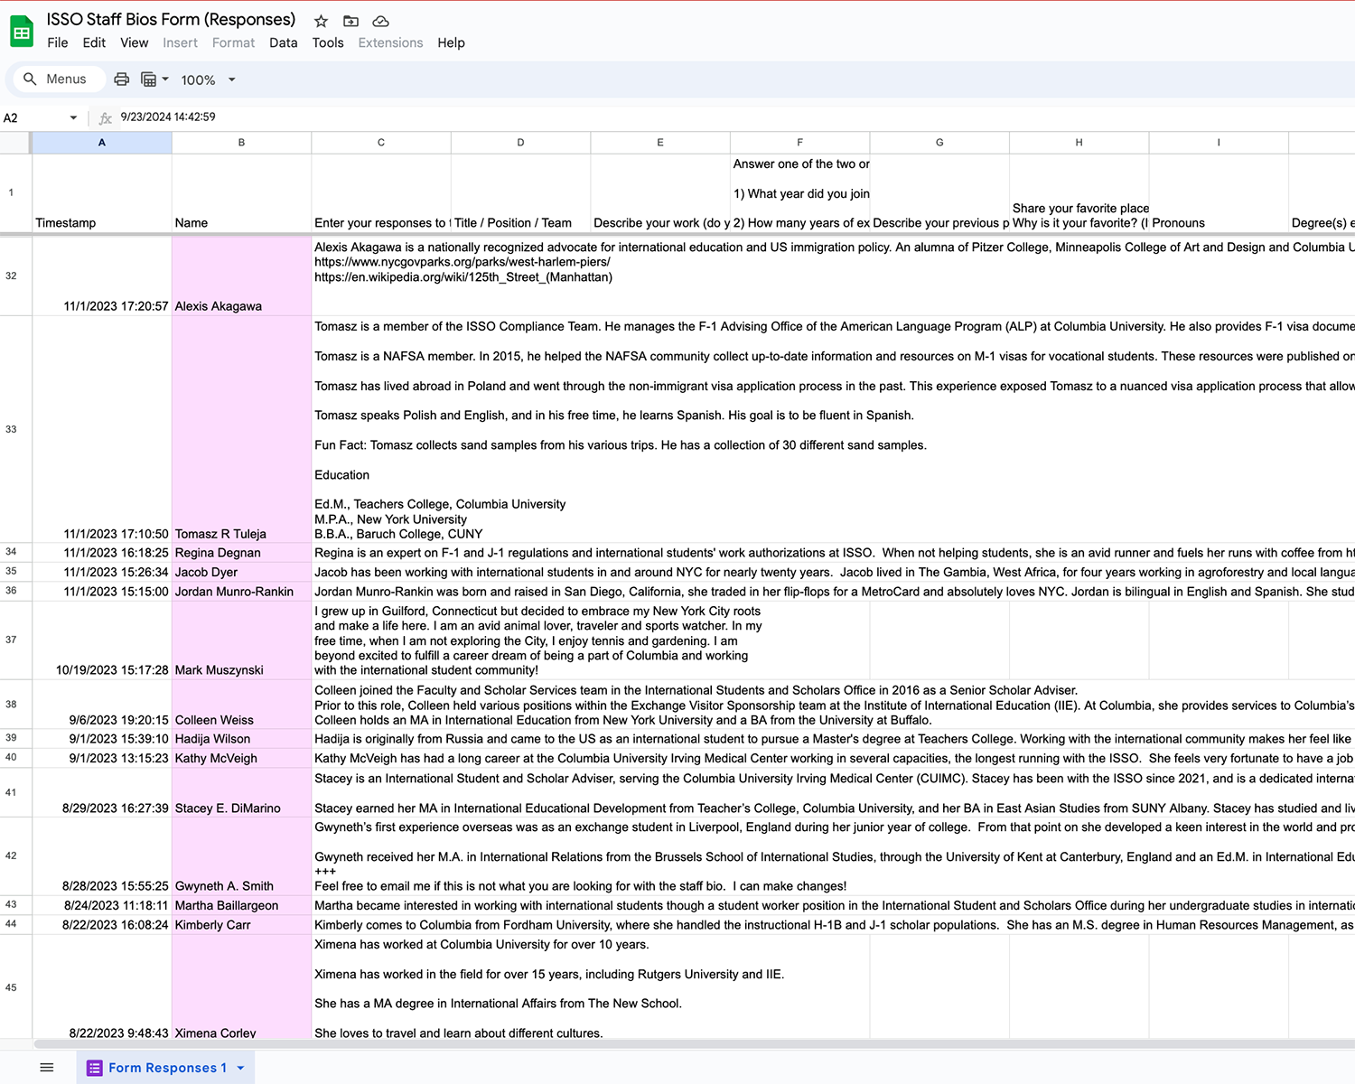Switch to the Form Responses 1 sheet tab

(165, 1068)
